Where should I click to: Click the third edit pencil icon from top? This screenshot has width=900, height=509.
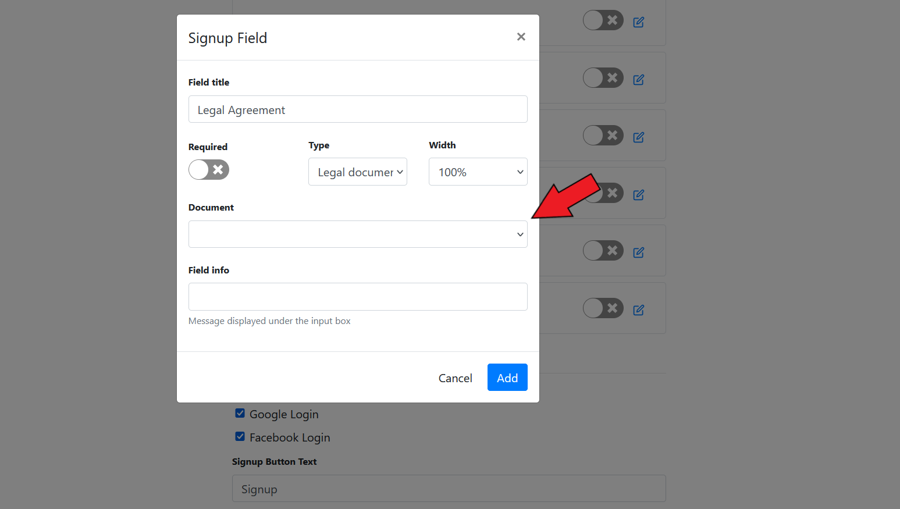point(638,137)
